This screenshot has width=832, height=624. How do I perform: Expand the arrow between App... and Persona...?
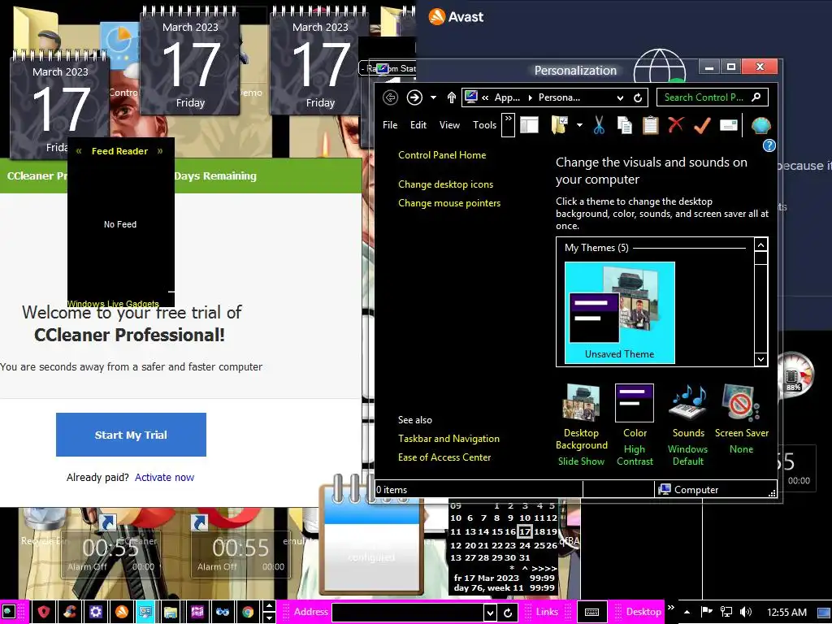[530, 97]
